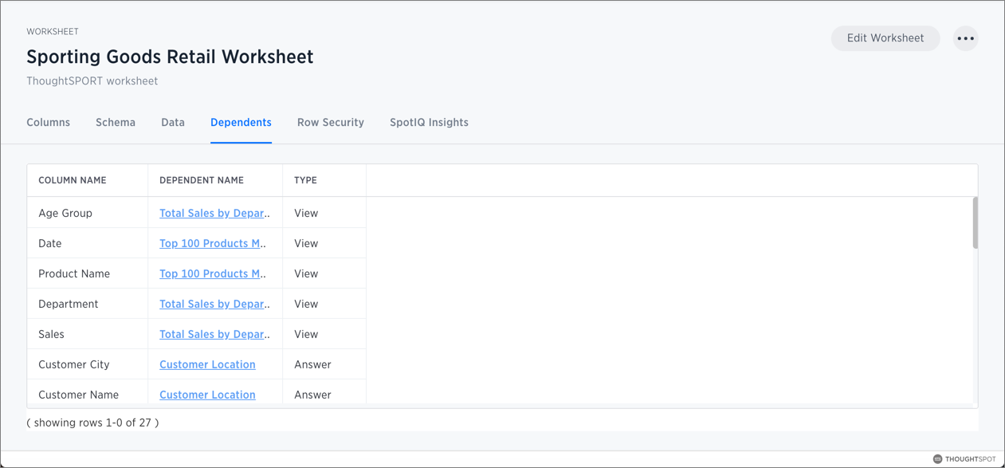Go to the Row Security tab
The image size is (1005, 468).
point(331,123)
